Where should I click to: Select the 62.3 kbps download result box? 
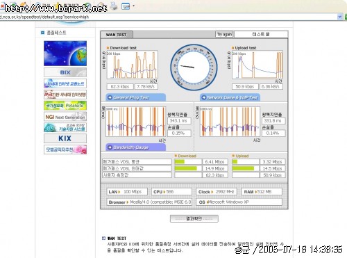[120, 87]
